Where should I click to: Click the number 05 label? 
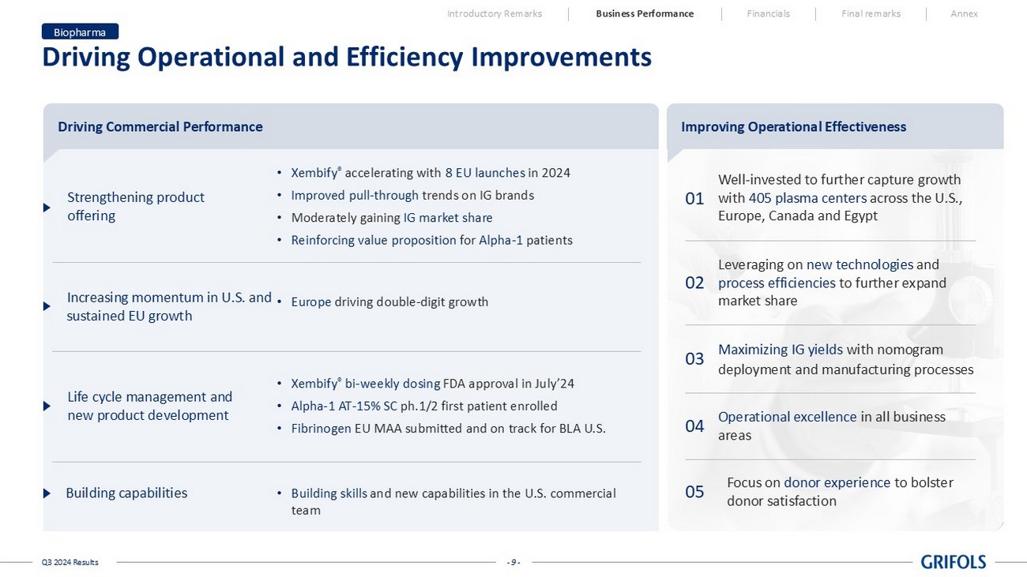pyautogui.click(x=694, y=492)
